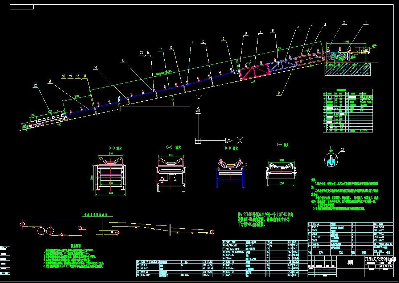
Task: Select the green parameter table at right
Action: (346, 110)
